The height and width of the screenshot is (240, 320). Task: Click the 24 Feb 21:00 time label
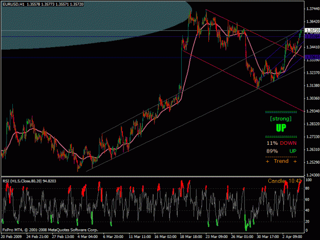[37, 237]
